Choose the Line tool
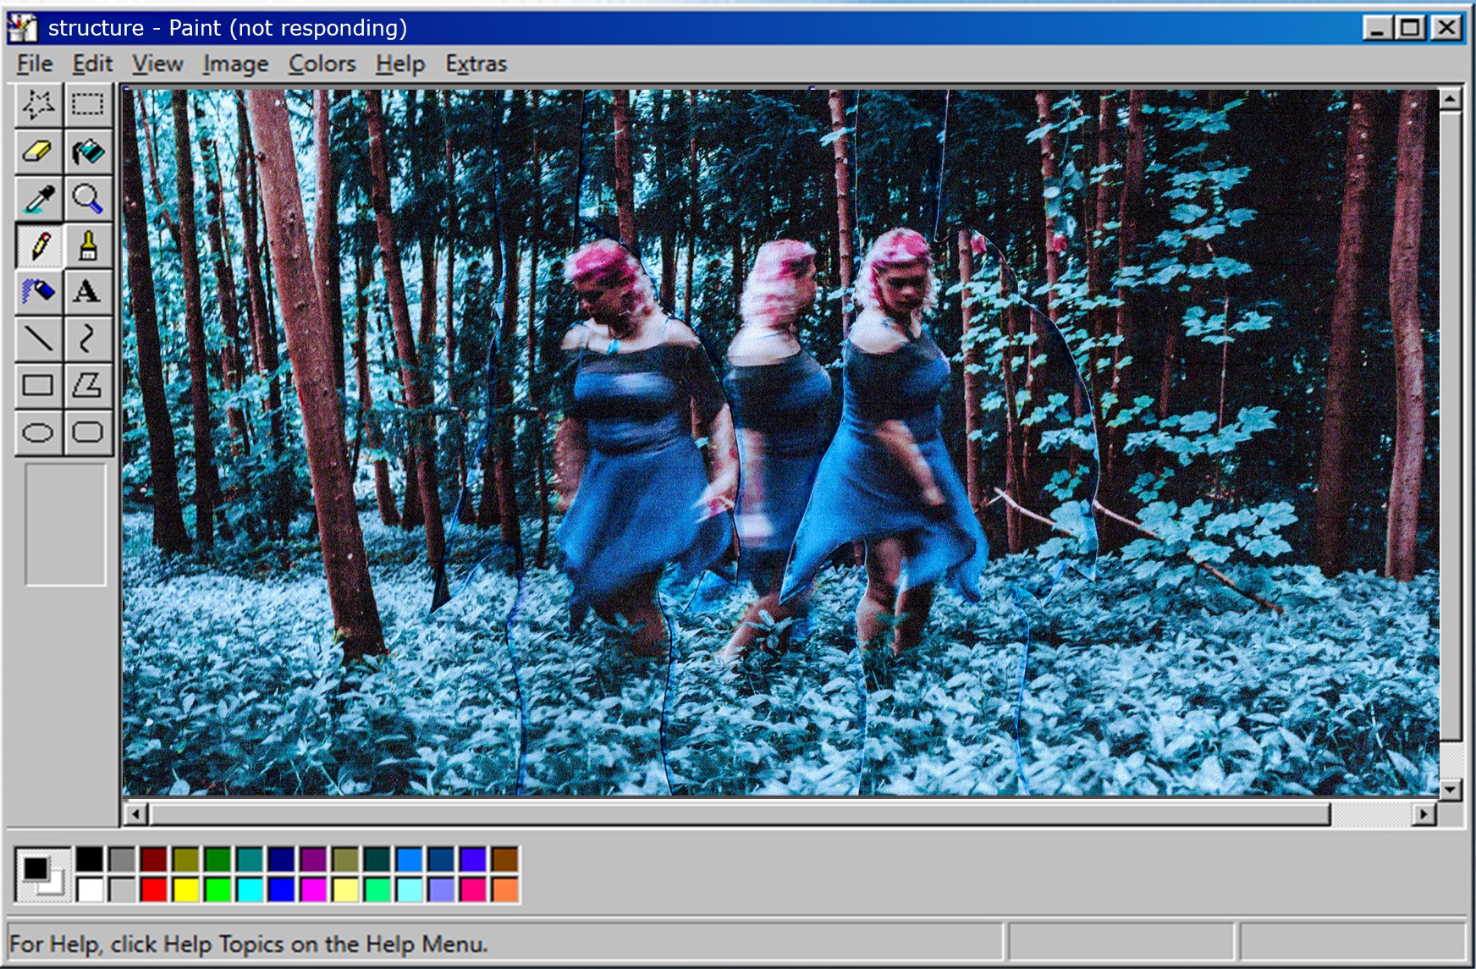Screen dimensions: 1476x969 (39, 339)
